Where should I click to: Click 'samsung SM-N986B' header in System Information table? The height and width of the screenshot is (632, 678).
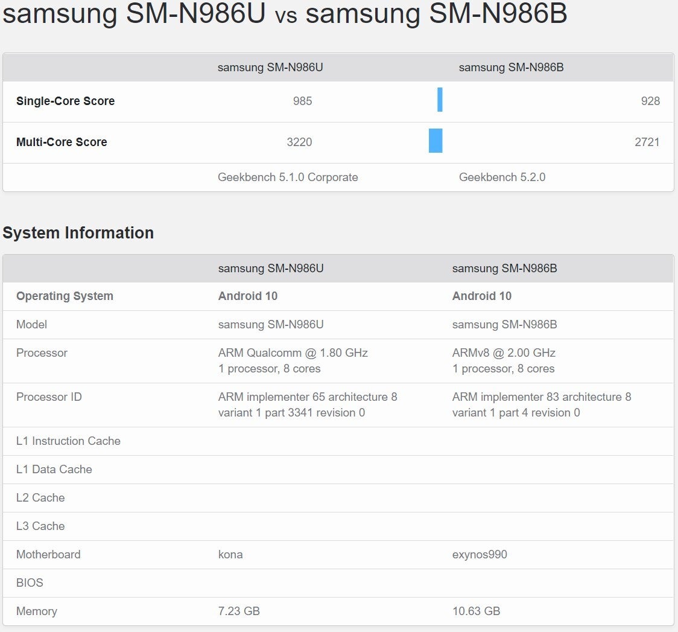tap(505, 268)
